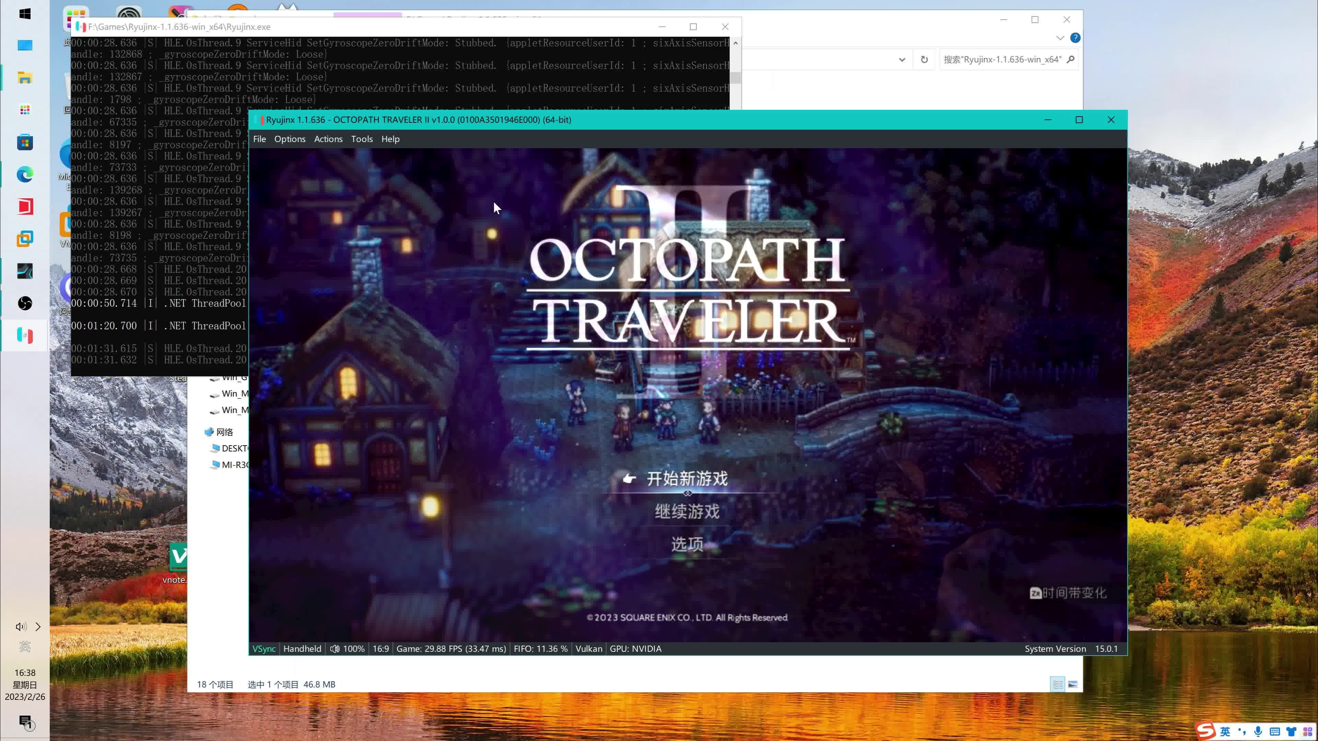This screenshot has height=741, width=1318.
Task: Open the Options menu in Ryujinx
Action: pos(290,139)
